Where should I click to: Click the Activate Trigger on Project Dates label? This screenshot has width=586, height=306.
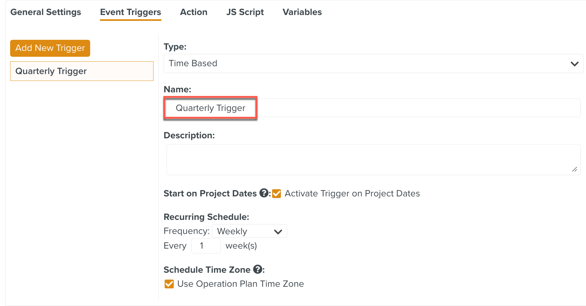(x=352, y=193)
